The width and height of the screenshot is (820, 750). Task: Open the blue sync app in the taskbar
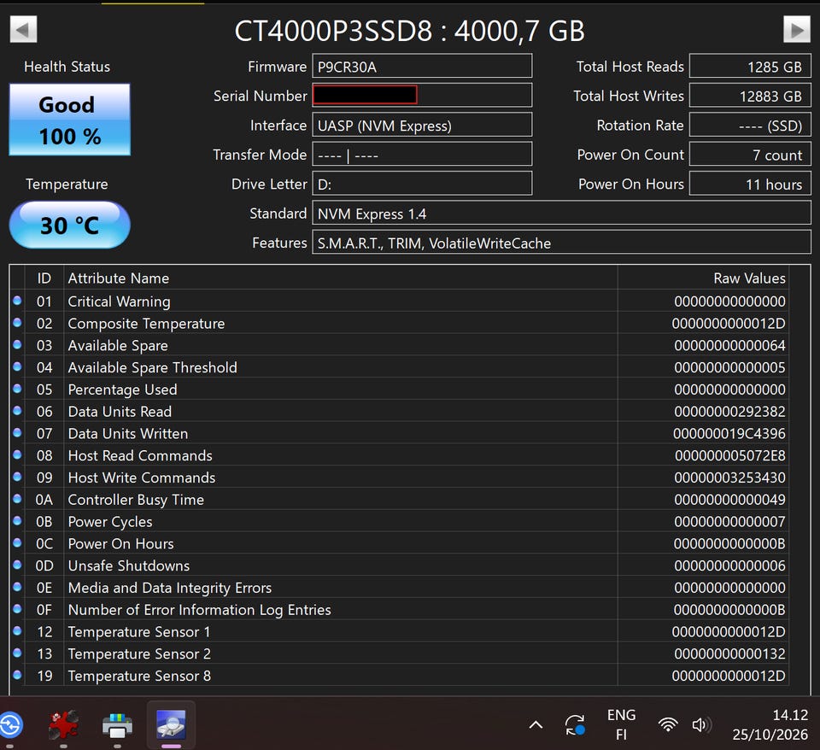(10, 726)
